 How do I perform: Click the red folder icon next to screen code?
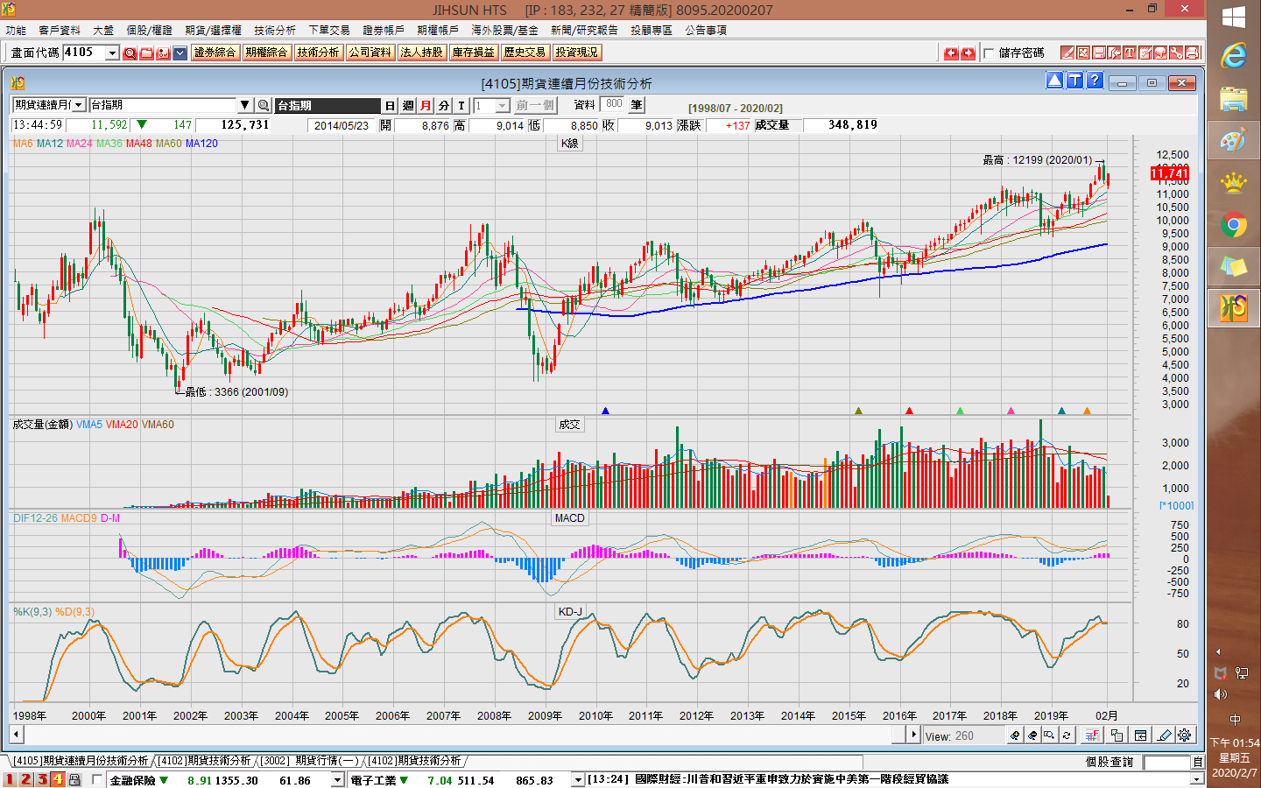[x=146, y=53]
